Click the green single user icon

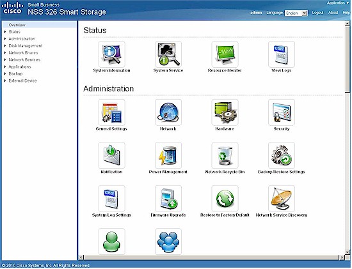point(111,242)
